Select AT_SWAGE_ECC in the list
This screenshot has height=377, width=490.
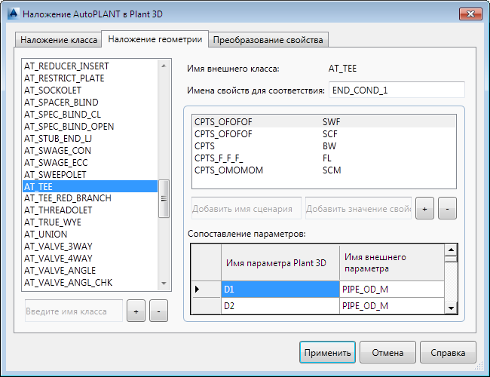pyautogui.click(x=90, y=163)
